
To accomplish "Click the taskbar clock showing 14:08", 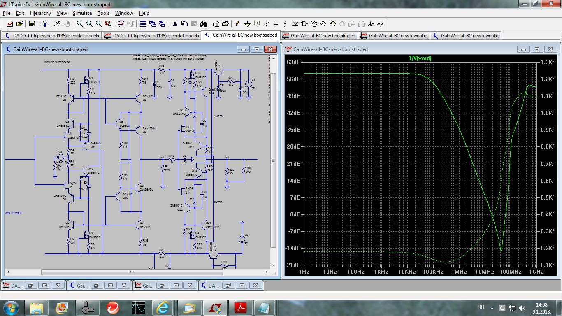I will (541, 304).
